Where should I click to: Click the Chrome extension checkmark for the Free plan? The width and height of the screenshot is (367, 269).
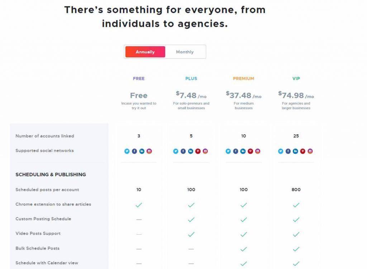tap(139, 205)
